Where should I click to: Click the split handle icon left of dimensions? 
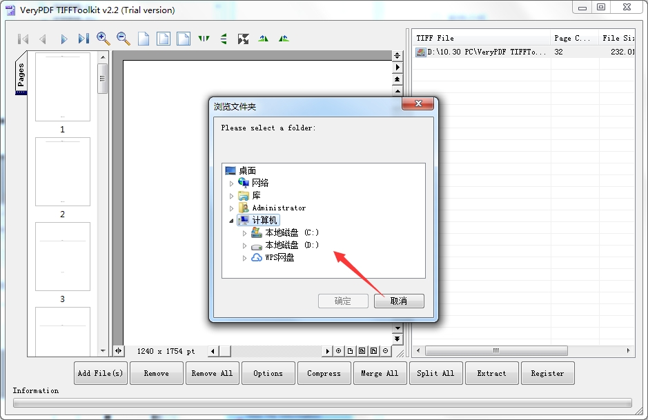119,351
